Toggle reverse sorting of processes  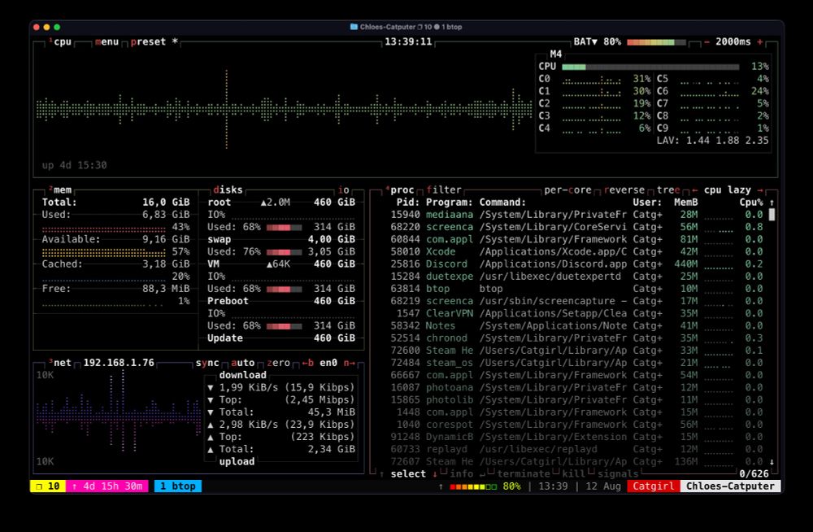[x=624, y=190]
